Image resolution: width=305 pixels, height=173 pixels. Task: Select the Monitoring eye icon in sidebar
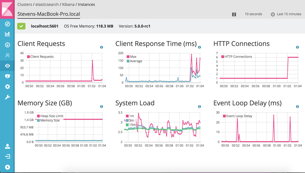point(7,66)
